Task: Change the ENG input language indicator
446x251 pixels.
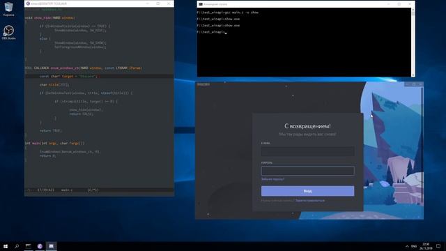Action: [x=414, y=246]
